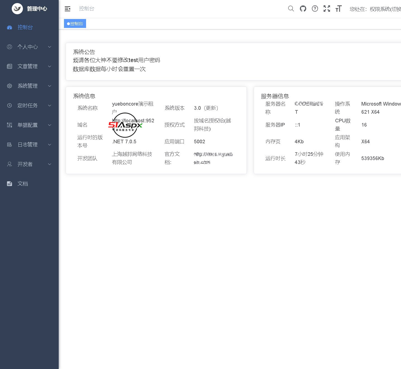
Task: Expand the 开发者 menu chevron
Action: point(49,164)
